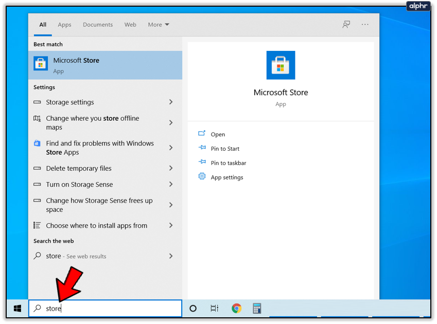The height and width of the screenshot is (324, 437).
Task: Expand Storage settings chevron arrow
Action: 171,102
